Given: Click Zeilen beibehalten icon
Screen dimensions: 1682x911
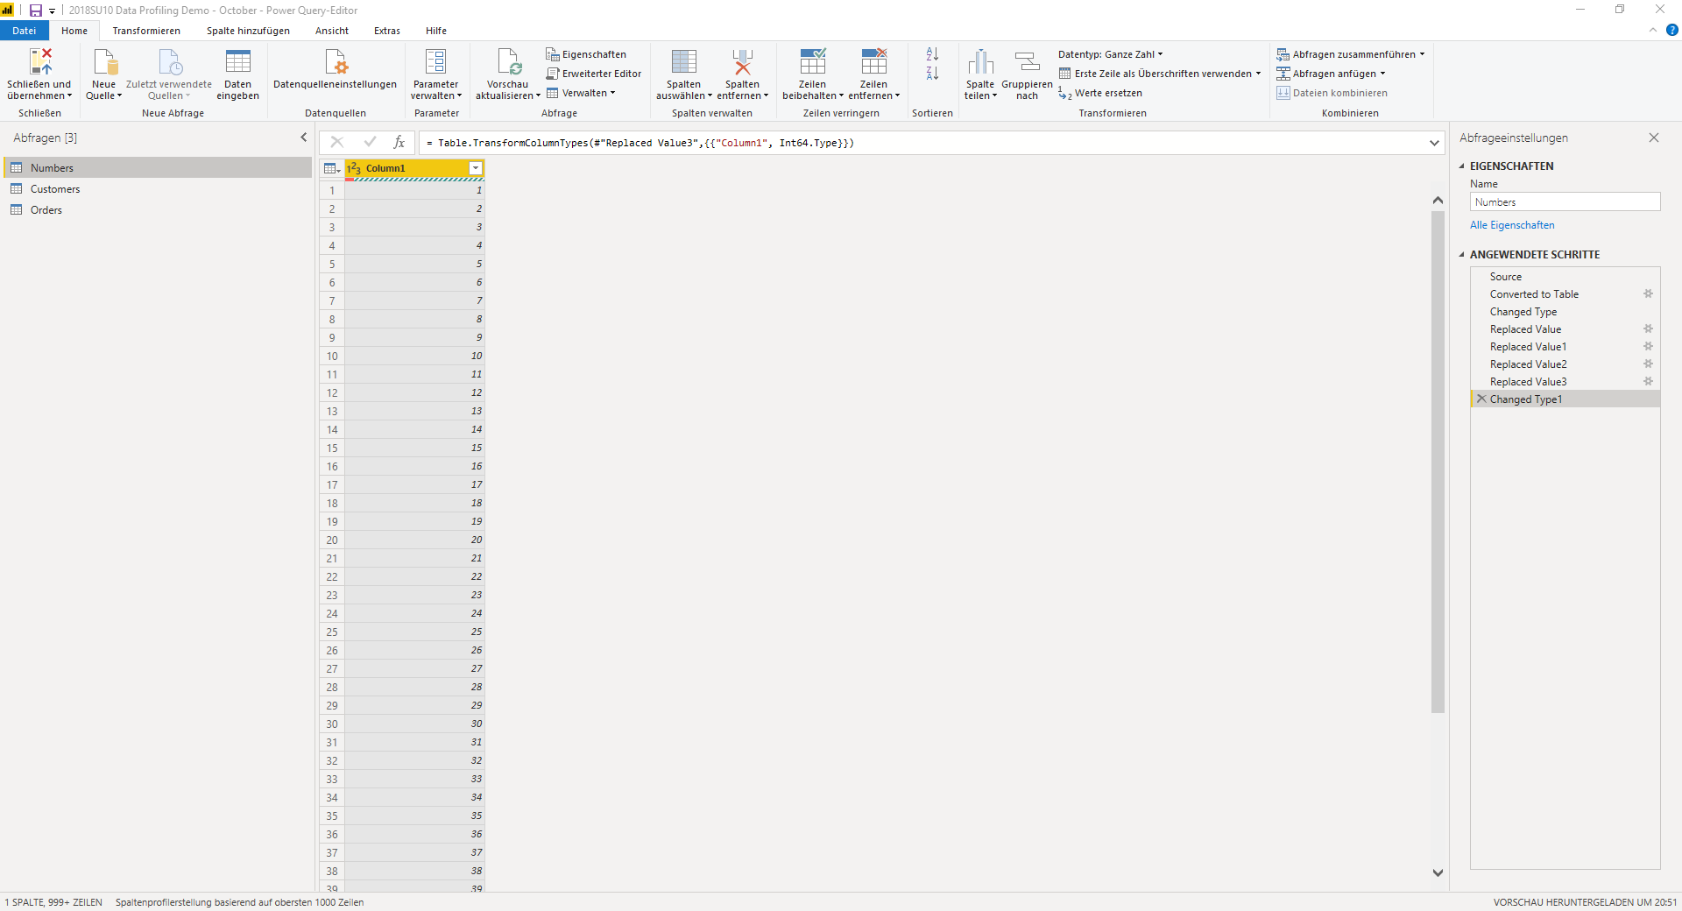Looking at the screenshot, I should click(812, 61).
